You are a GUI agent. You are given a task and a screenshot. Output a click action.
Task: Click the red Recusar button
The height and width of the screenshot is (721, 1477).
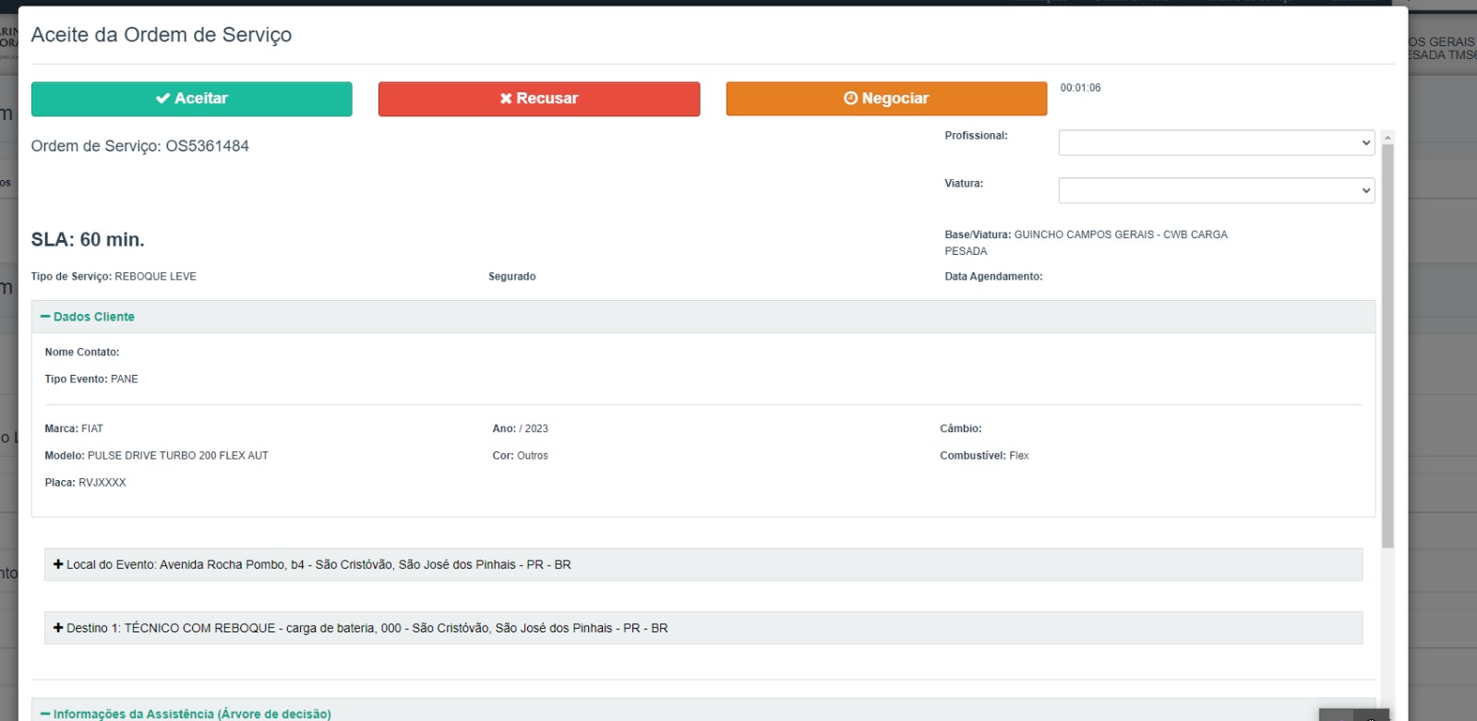point(539,99)
